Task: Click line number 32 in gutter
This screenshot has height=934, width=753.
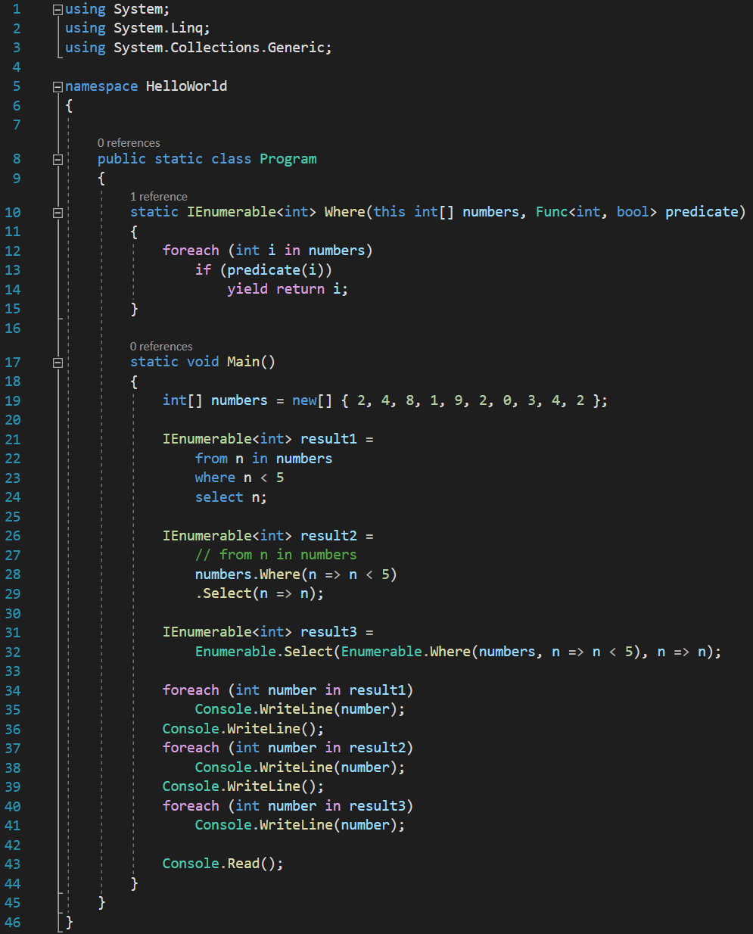Action: pos(13,652)
